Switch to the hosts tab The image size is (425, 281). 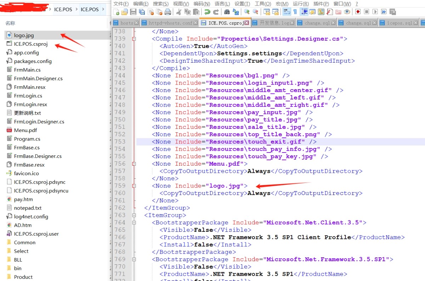point(127,23)
